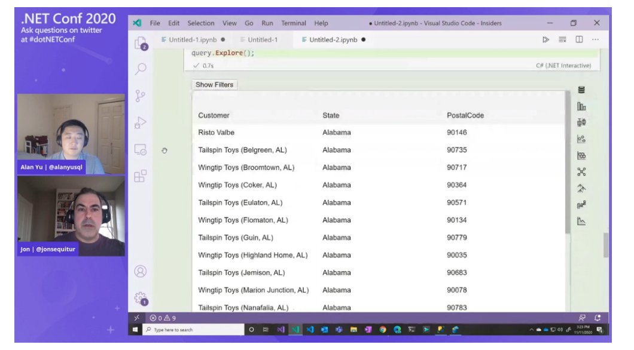
Task: Open the notifications bell in status bar
Action: point(598,318)
